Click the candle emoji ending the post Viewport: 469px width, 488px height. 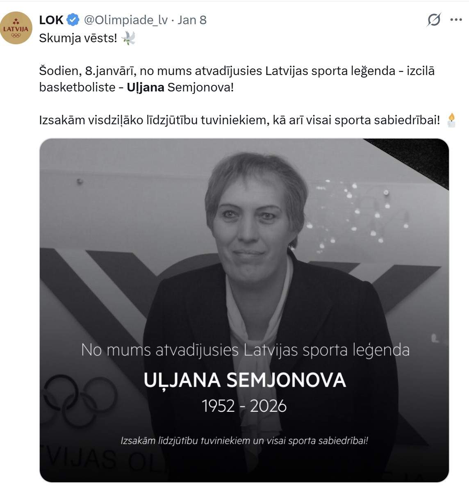451,120
